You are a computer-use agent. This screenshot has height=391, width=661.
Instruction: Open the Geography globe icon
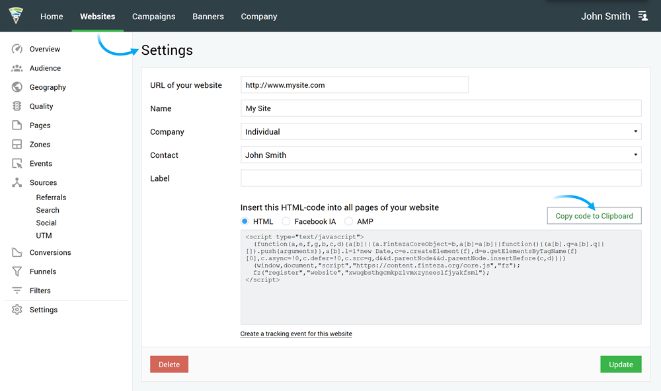pyautogui.click(x=17, y=87)
